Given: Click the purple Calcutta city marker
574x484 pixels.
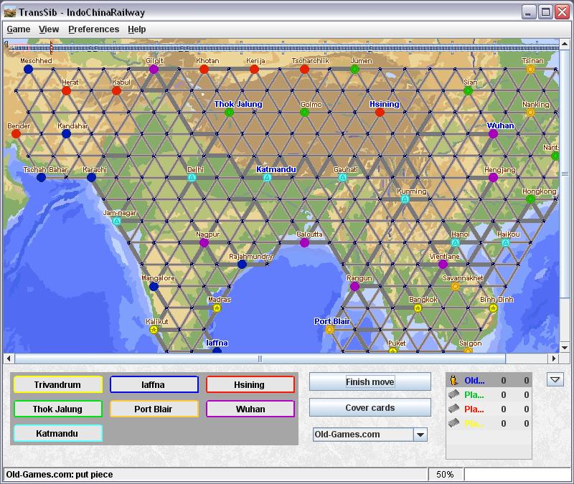Looking at the screenshot, I should click(304, 242).
